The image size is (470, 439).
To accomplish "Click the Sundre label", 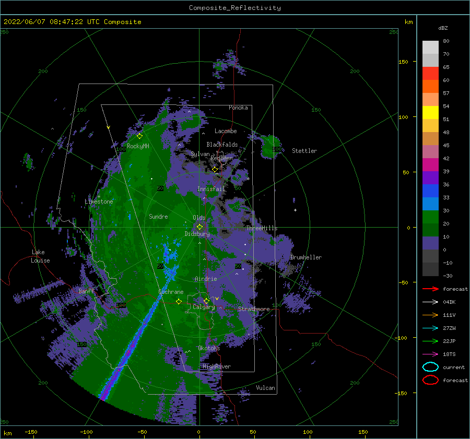I will pyautogui.click(x=159, y=216).
